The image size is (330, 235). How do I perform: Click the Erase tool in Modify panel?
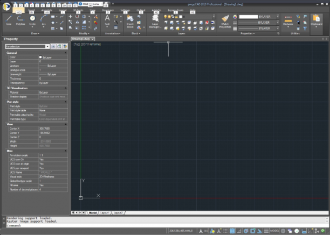(96, 17)
